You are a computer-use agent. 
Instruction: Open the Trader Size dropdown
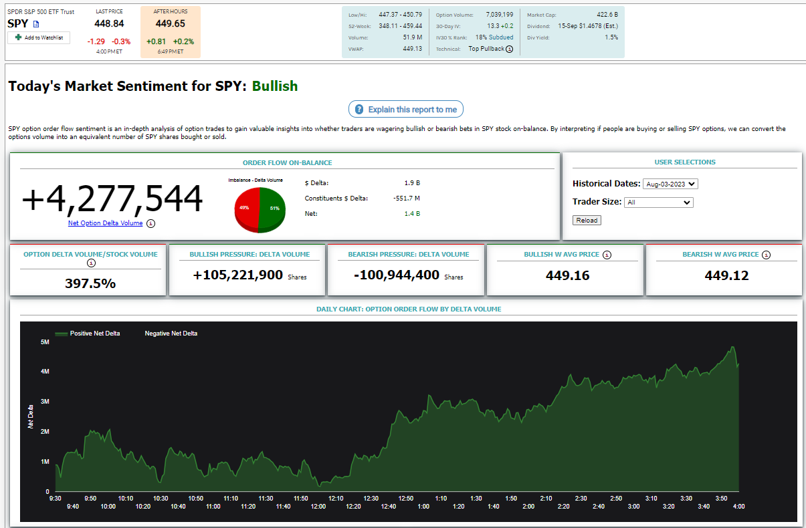[x=659, y=203]
